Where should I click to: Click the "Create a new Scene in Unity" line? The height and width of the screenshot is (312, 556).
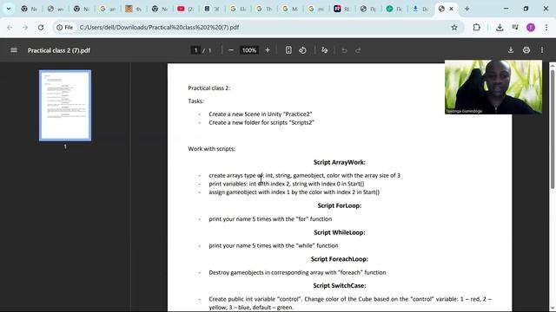tap(261, 114)
